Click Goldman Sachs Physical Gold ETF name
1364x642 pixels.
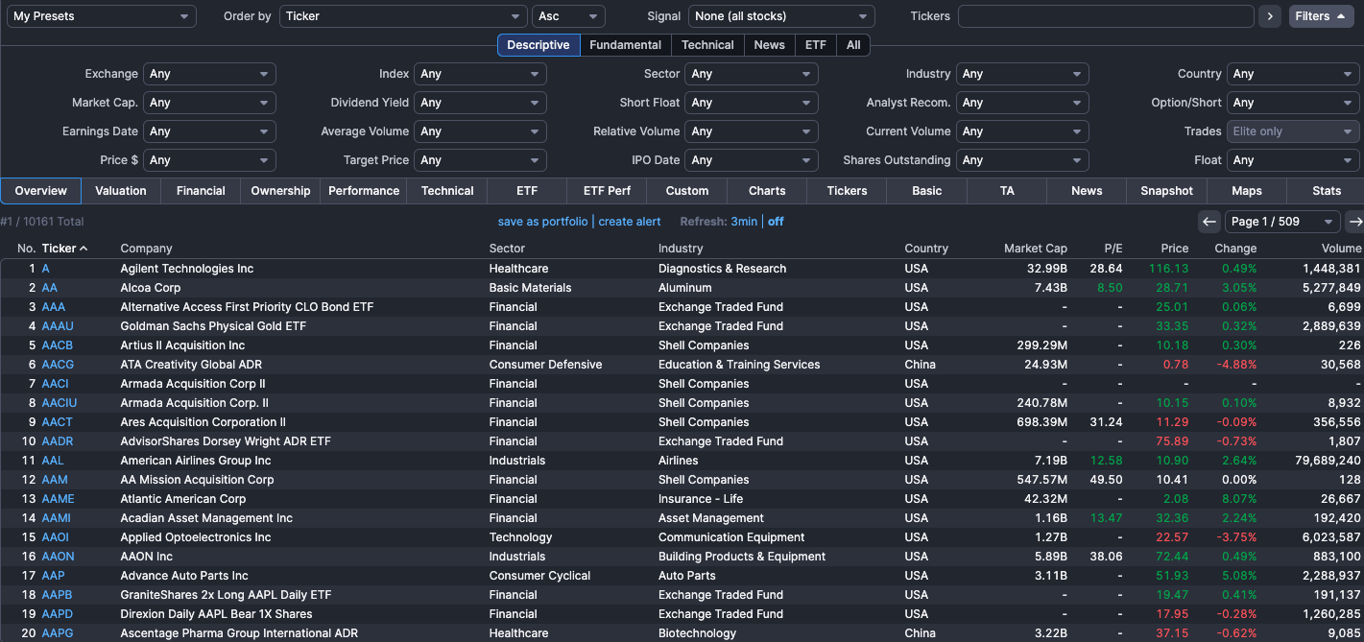pos(213,326)
